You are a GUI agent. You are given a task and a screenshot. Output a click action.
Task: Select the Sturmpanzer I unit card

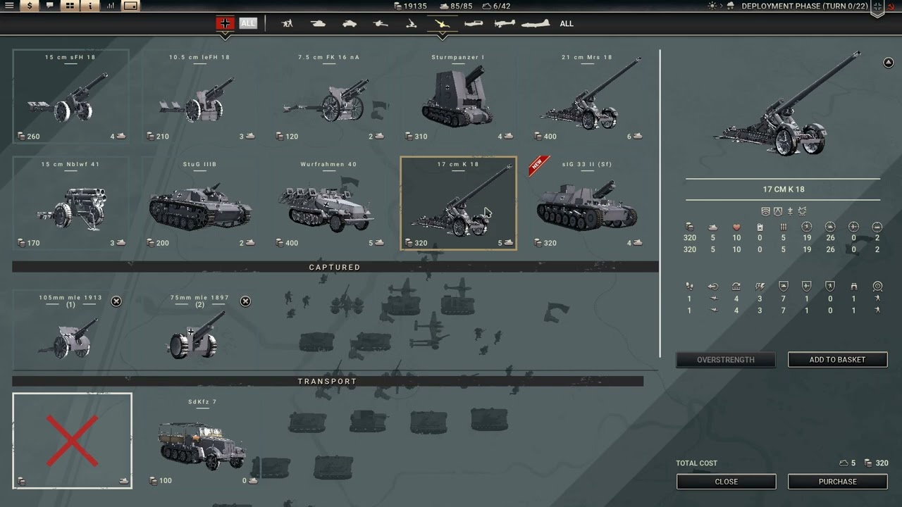click(458, 96)
